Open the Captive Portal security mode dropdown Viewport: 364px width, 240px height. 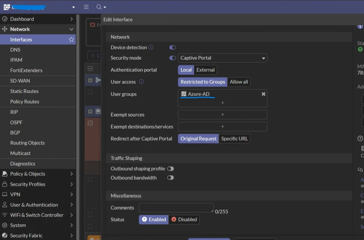[x=223, y=58]
